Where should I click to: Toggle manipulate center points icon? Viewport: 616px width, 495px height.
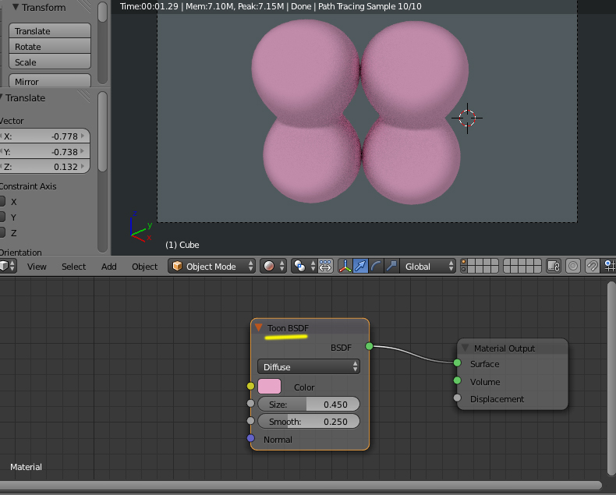pos(325,266)
